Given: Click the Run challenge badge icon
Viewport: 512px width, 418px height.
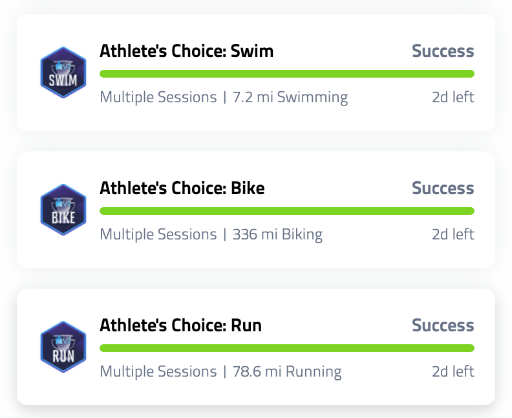Looking at the screenshot, I should click(x=63, y=347).
